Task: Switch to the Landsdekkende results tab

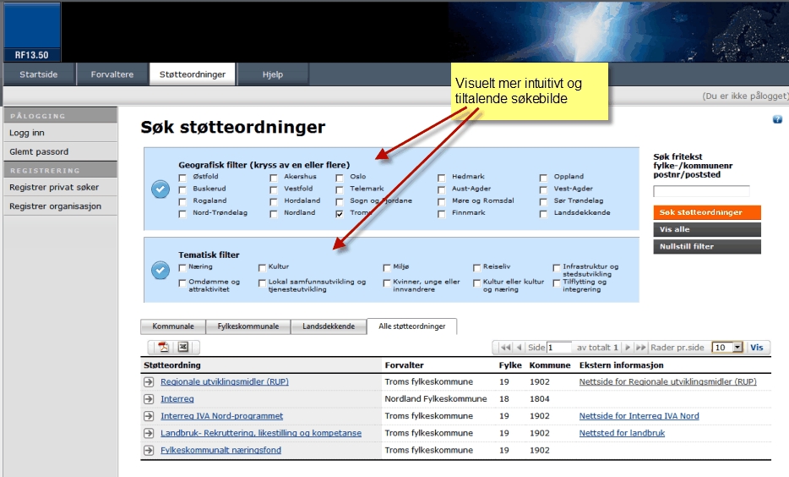Action: 329,326
